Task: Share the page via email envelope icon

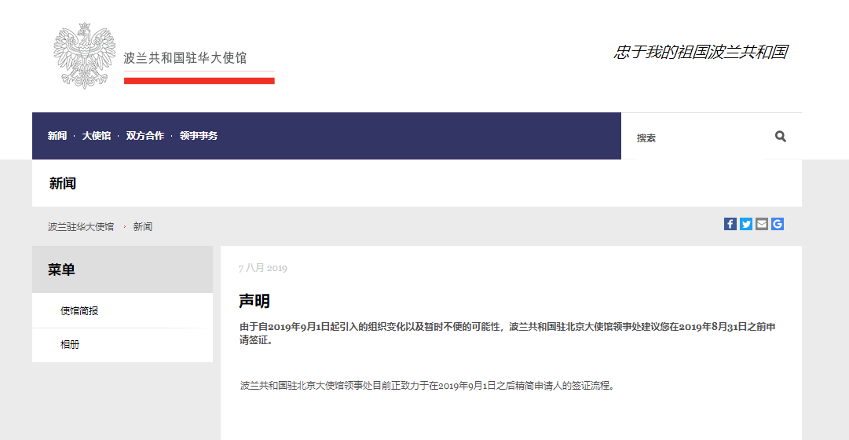Action: coord(762,224)
